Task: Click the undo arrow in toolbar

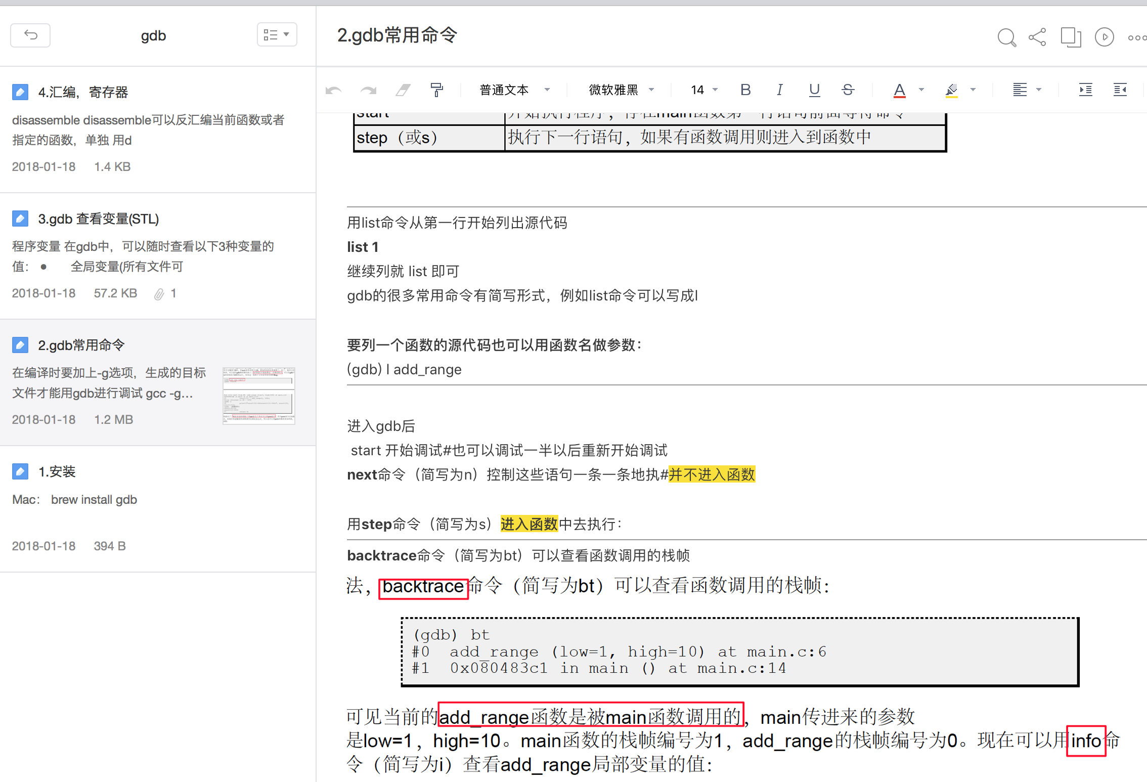Action: 333,90
